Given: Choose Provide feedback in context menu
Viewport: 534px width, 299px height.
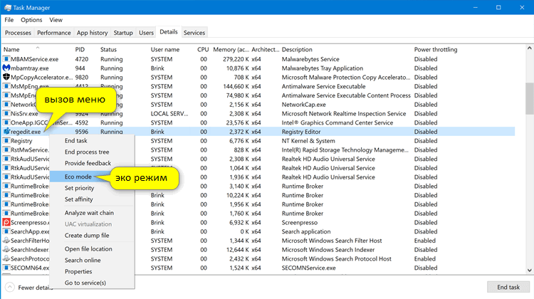Looking at the screenshot, I should click(x=92, y=163).
